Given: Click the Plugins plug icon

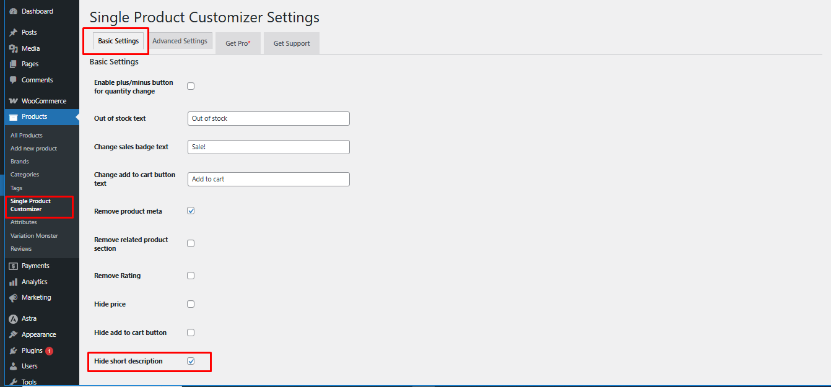Looking at the screenshot, I should [13, 350].
